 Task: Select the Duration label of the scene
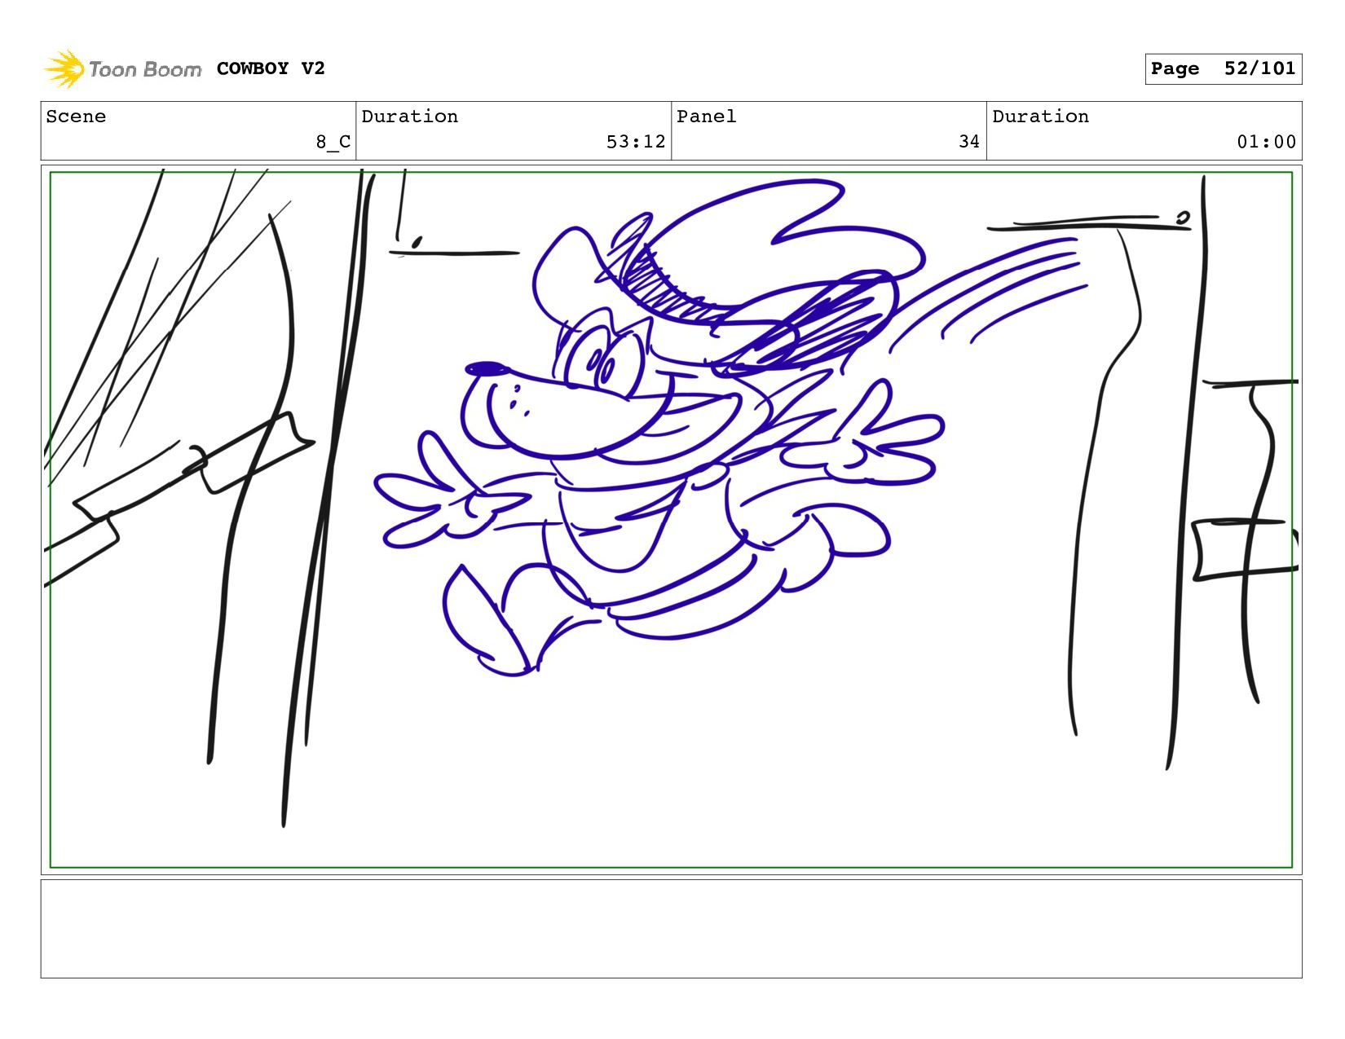coord(409,117)
